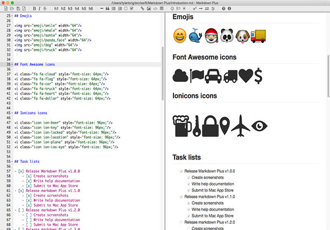Click editor line '## Font Awesome icons'
Image resolution: width=330 pixels, height=230 pixels.
point(35,64)
